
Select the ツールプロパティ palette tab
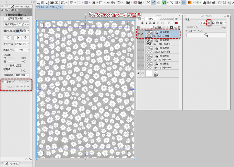click(x=22, y=6)
